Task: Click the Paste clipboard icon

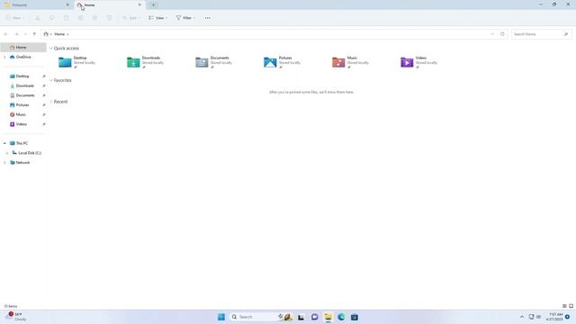Action: [66, 18]
